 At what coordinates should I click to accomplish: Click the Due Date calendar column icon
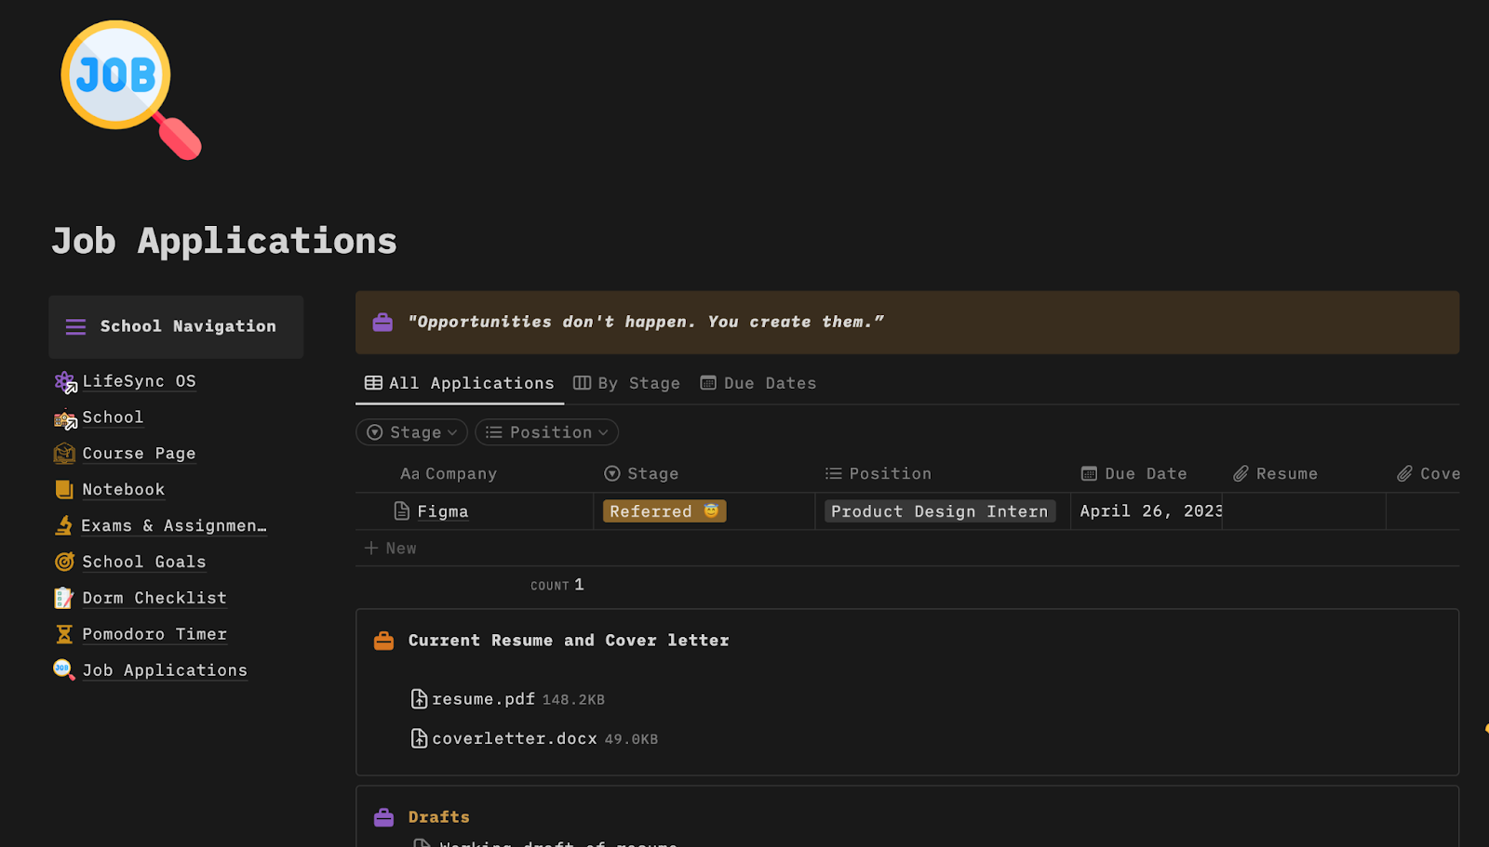click(x=1089, y=474)
